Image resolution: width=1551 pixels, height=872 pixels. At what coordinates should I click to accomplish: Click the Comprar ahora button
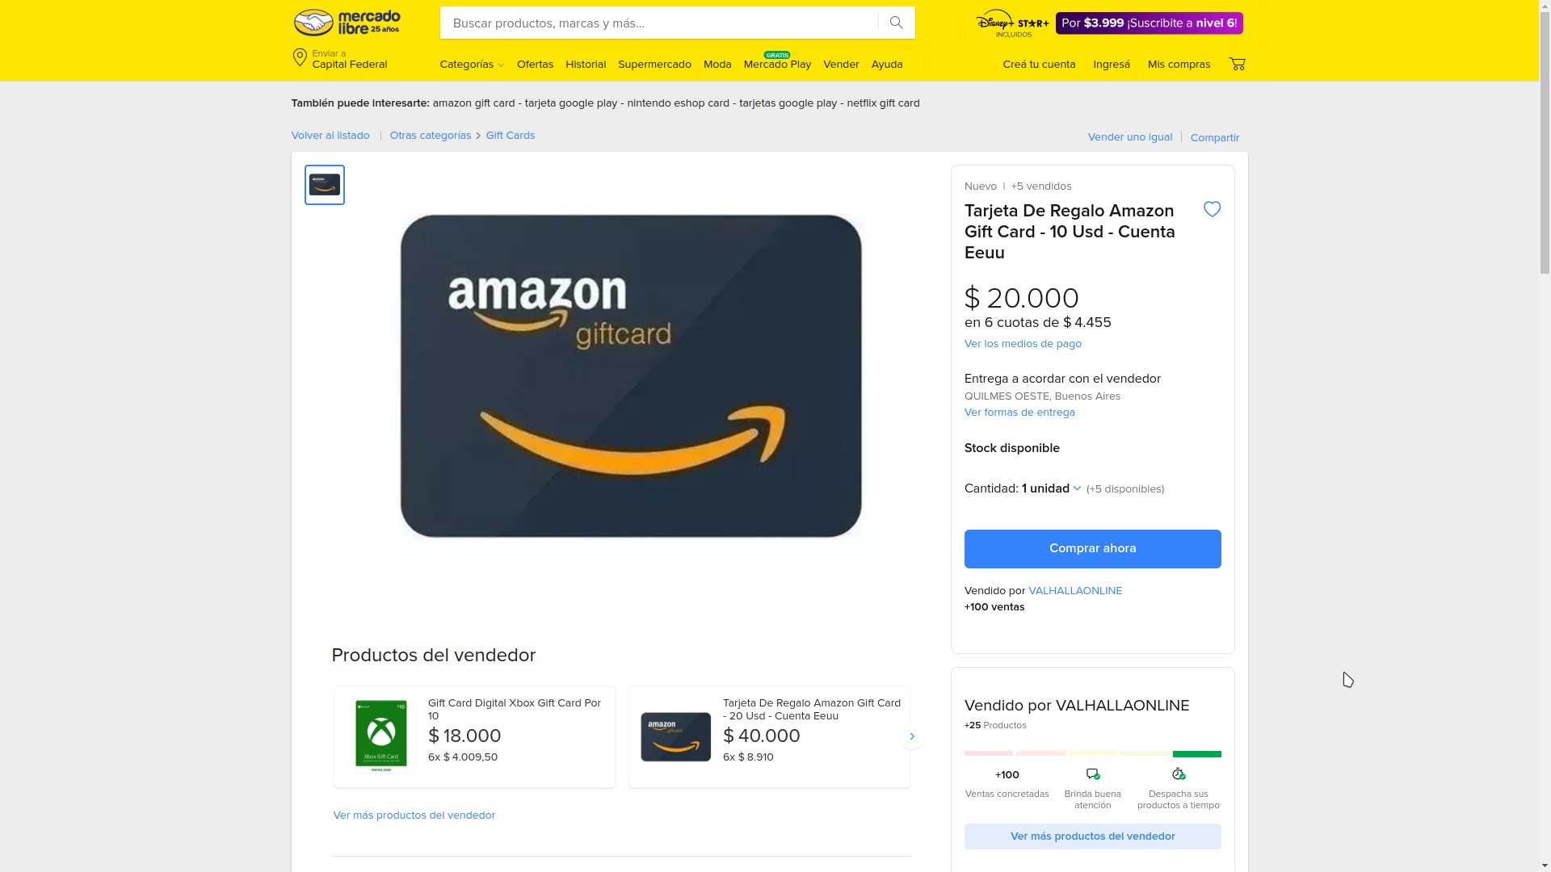1092,549
